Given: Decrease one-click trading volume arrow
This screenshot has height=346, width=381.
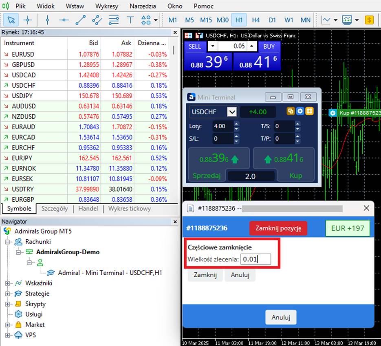Looking at the screenshot, I should [x=213, y=46].
